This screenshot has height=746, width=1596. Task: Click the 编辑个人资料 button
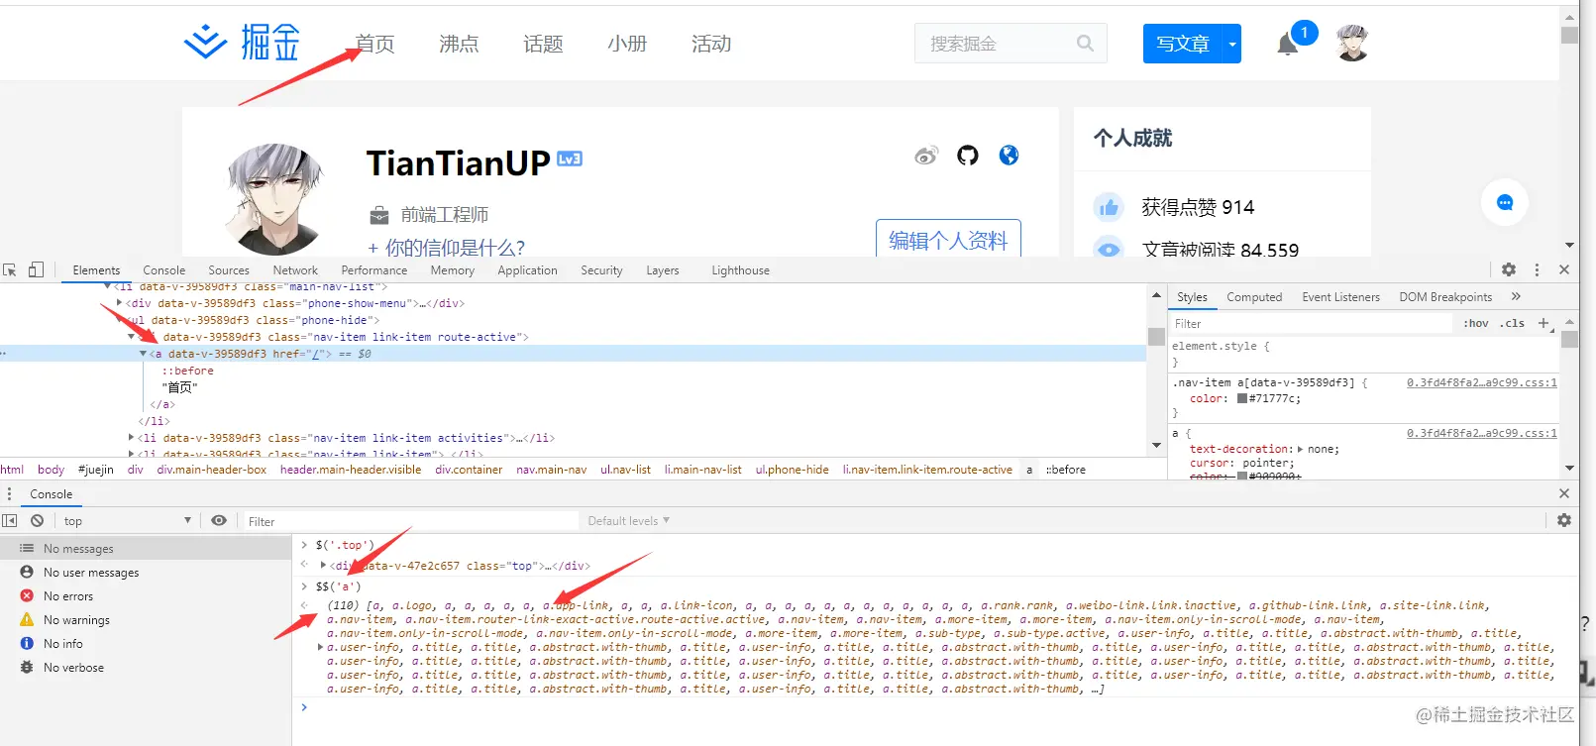948,240
